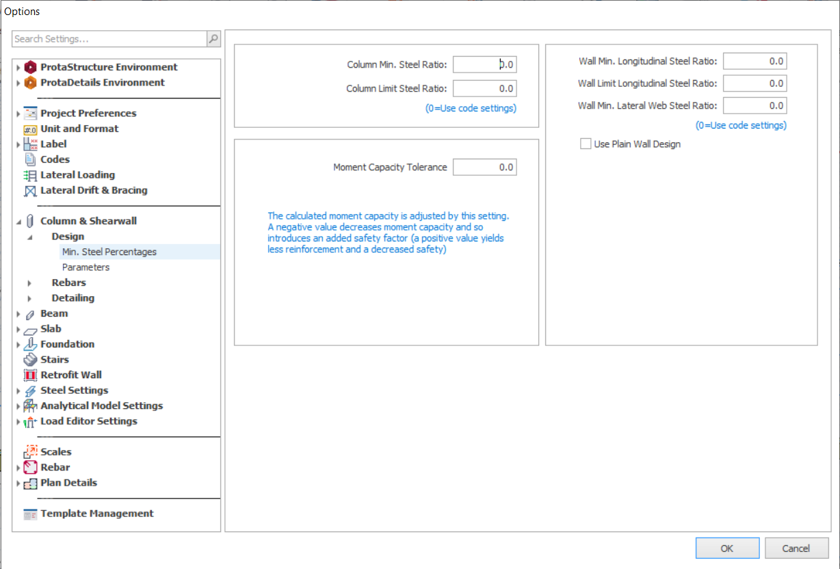Click the Stairs icon in settings tree
The image size is (840, 569).
pyautogui.click(x=30, y=360)
